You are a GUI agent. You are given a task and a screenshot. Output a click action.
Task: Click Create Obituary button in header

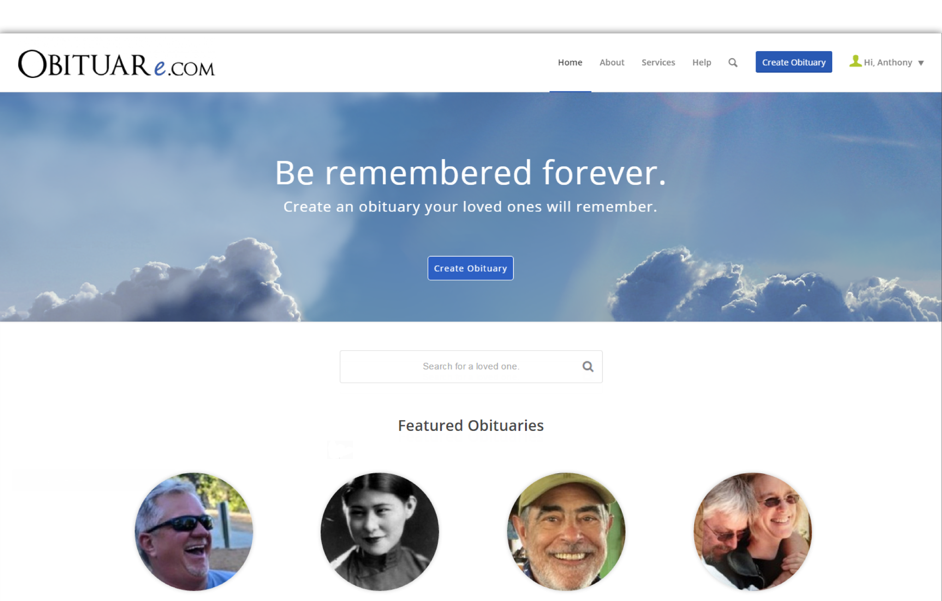pyautogui.click(x=793, y=62)
